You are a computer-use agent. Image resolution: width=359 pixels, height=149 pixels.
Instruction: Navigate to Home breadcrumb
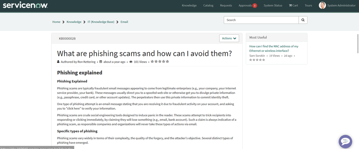[56, 22]
